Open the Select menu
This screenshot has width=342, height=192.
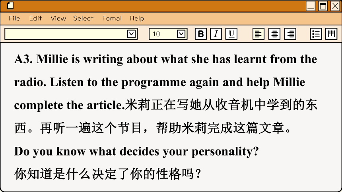pyautogui.click(x=84, y=18)
